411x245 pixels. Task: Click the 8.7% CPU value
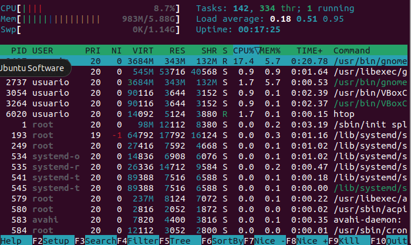click(x=164, y=8)
